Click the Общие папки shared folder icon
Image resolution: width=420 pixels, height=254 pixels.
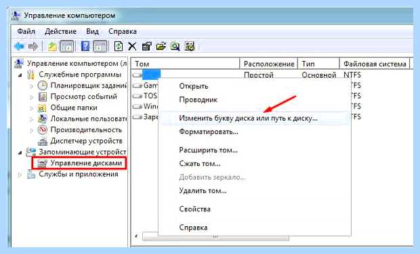click(x=42, y=108)
